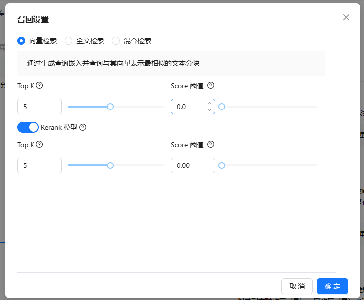Close the 召回设置 dialog with X

click(346, 17)
